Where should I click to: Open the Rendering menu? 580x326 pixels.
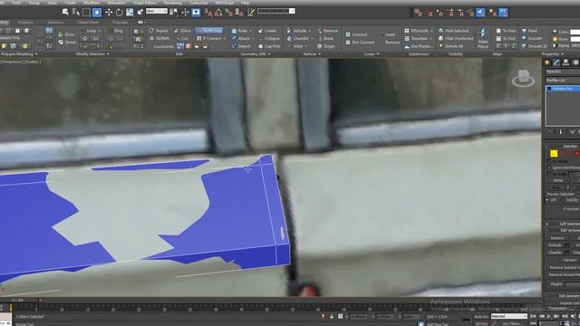click(x=172, y=3)
